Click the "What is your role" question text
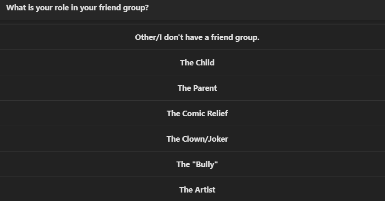 click(78, 8)
